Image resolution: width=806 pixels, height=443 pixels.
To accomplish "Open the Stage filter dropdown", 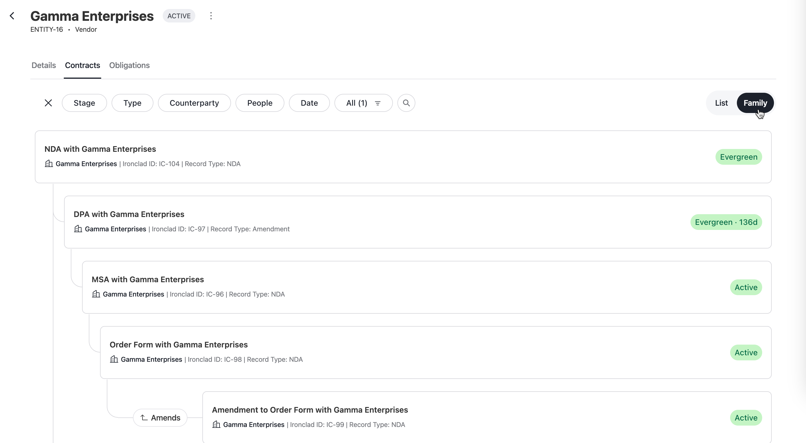I will click(x=84, y=103).
